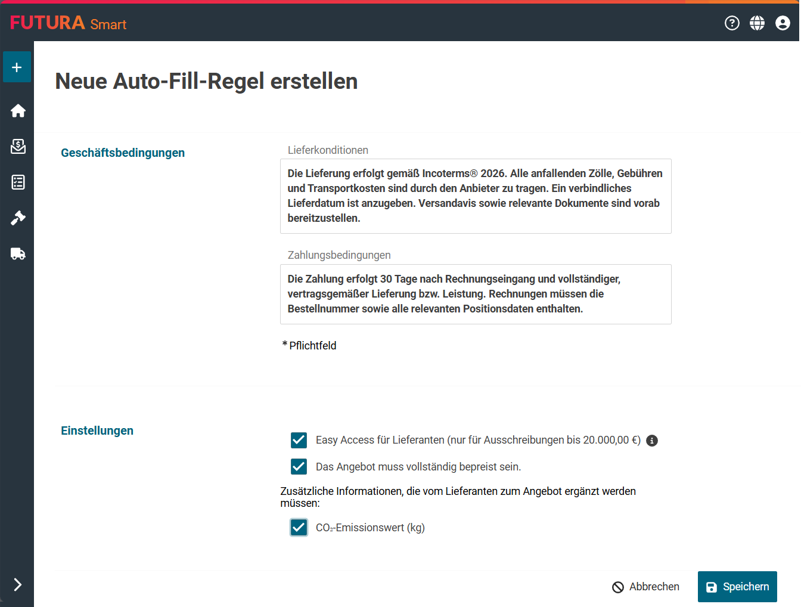Open help via question mark icon
The width and height of the screenshot is (801, 607).
(732, 23)
